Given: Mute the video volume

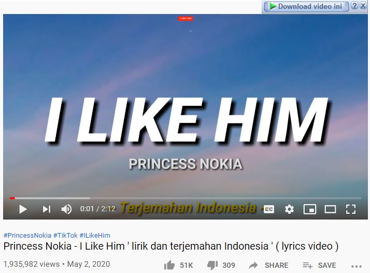Looking at the screenshot, I should [66, 209].
